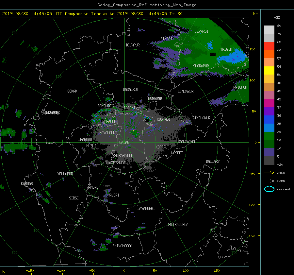This screenshot has width=294, height=275.
Task: Click the RAICHUR city label
Action: (240, 87)
